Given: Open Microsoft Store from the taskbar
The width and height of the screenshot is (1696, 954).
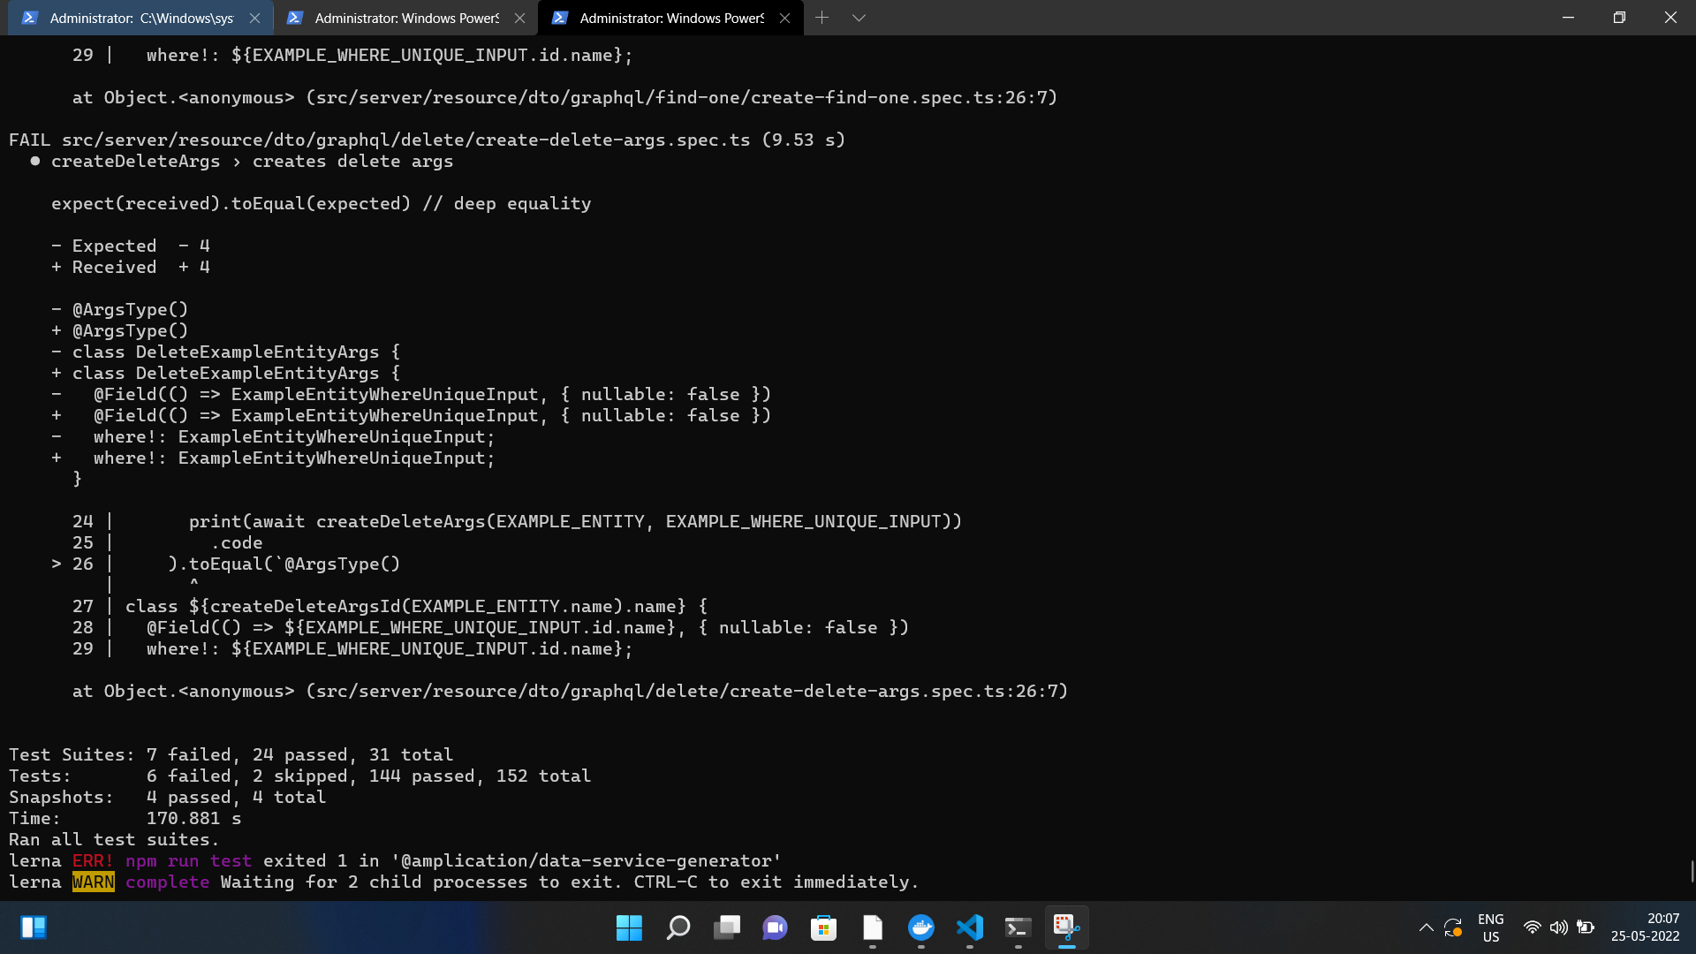Looking at the screenshot, I should pyautogui.click(x=823, y=927).
